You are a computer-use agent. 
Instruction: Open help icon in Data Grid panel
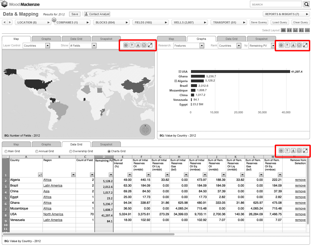(x=287, y=151)
